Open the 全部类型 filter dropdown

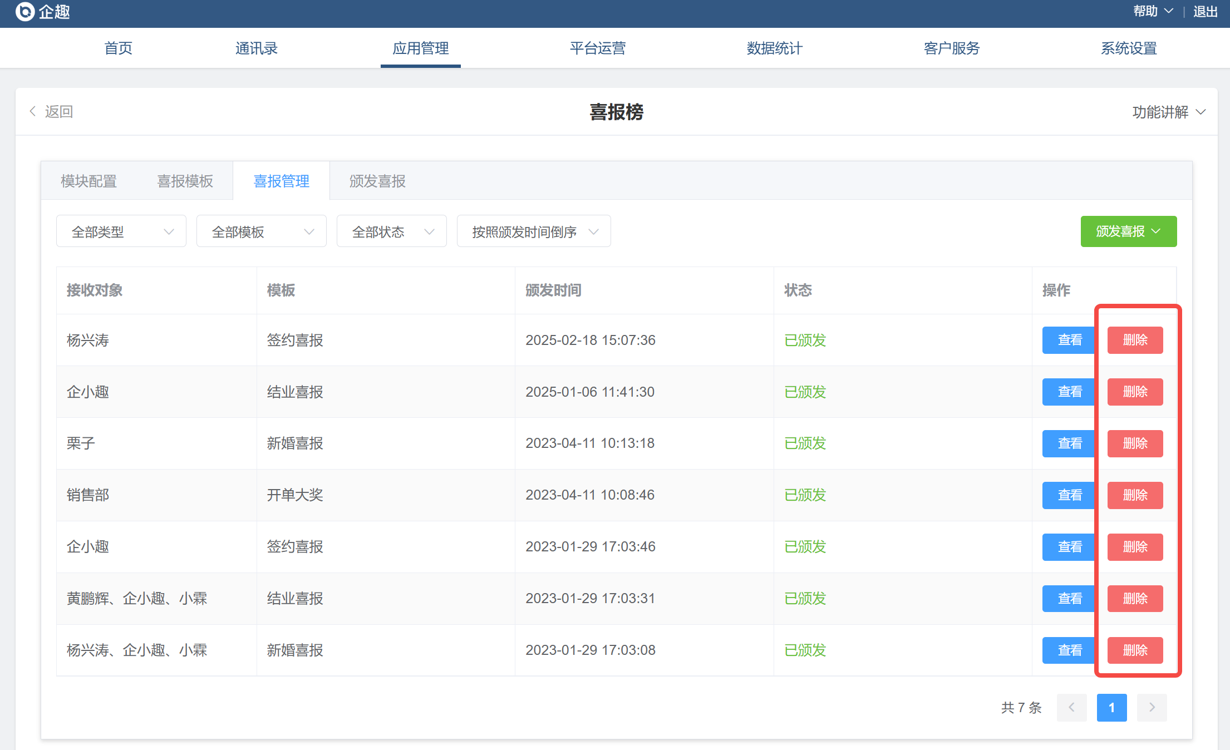[x=121, y=231]
